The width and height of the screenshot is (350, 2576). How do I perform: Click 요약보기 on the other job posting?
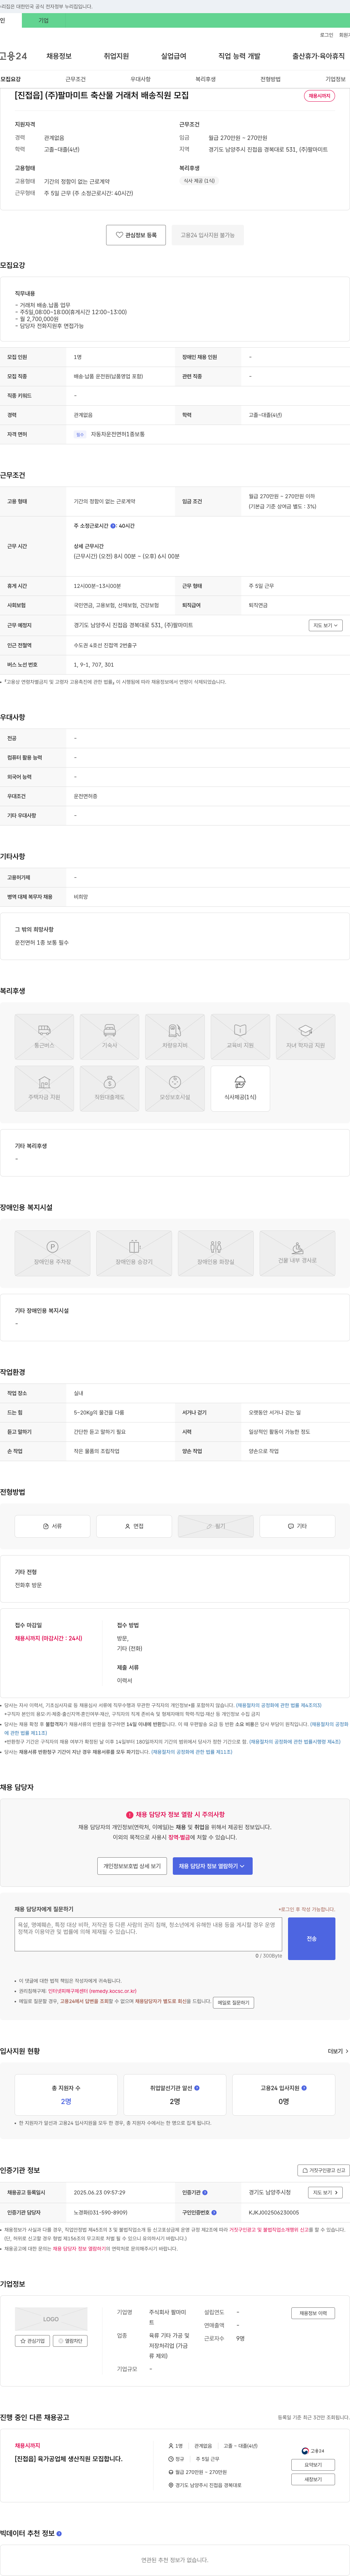(313, 2465)
